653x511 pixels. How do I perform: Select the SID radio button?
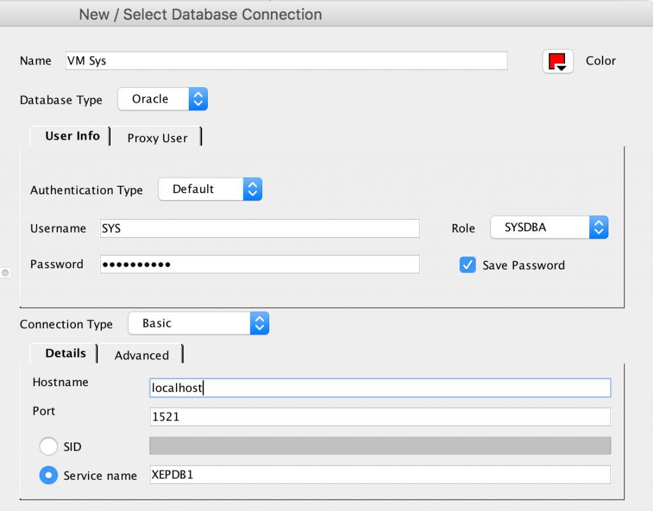(48, 447)
